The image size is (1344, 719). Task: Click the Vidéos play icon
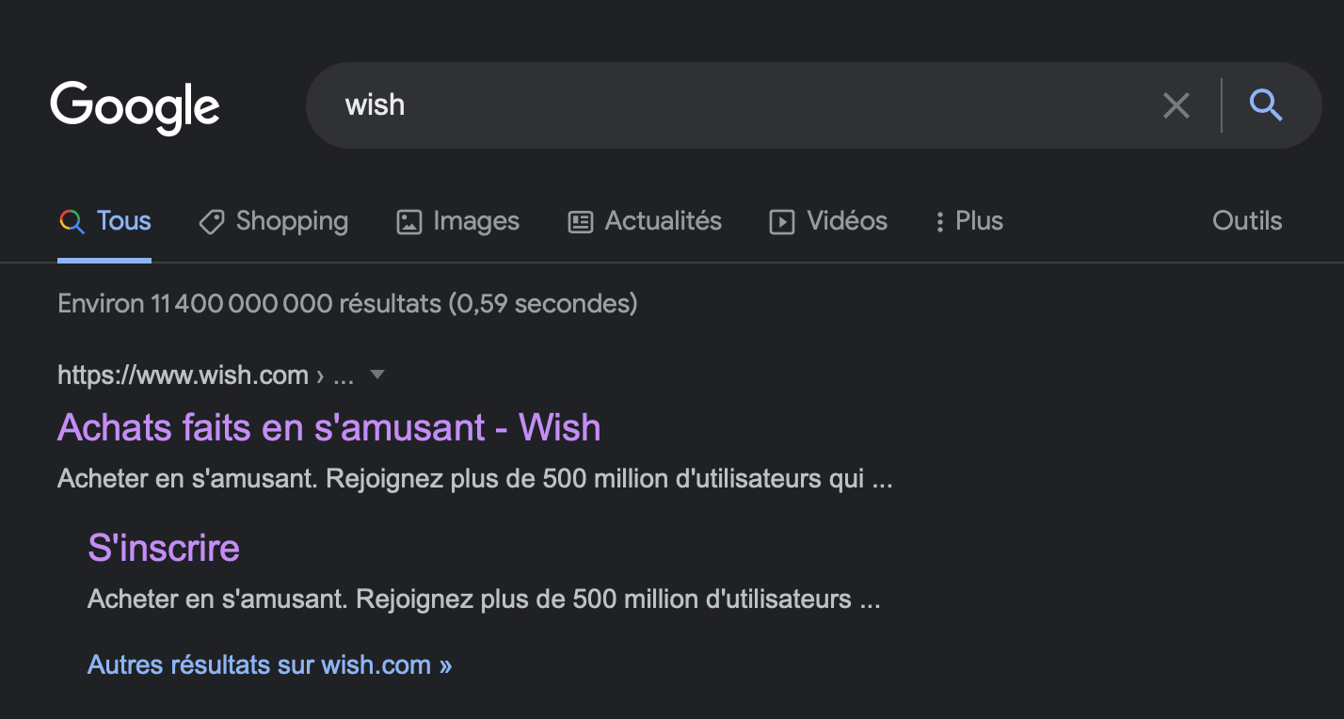[x=781, y=220]
